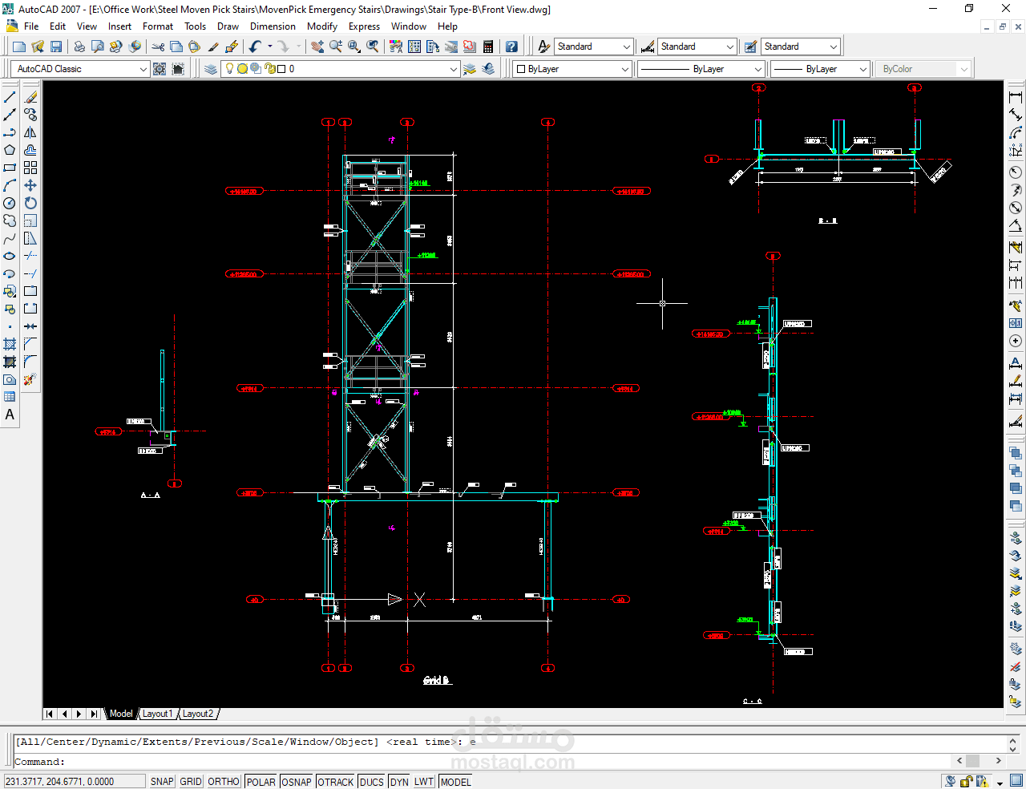The width and height of the screenshot is (1026, 789).
Task: Open the ByLayer color control dropdown
Action: coord(625,69)
